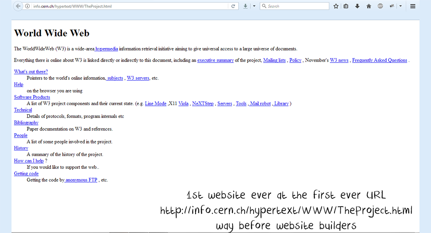Open the "Frequently Asked Questions" link

379,60
